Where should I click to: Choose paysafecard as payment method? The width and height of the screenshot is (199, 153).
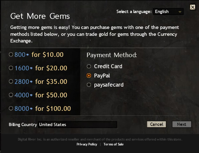point(88,85)
